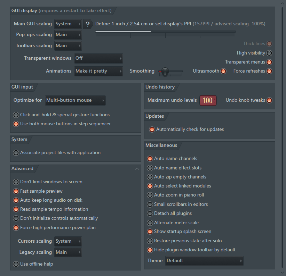Image resolution: width=286 pixels, height=276 pixels.
Task: Enable Auto name effect slots
Action: 150,168
